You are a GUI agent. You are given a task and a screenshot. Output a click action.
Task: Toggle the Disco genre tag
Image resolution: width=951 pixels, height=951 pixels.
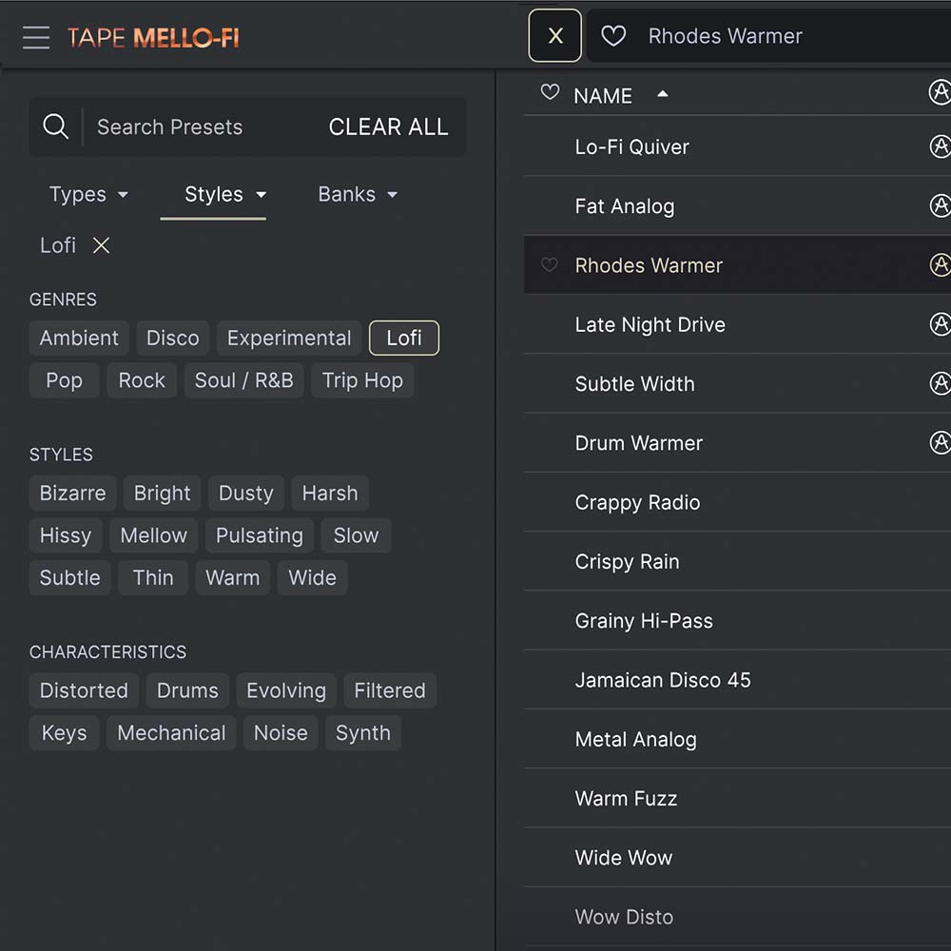173,338
